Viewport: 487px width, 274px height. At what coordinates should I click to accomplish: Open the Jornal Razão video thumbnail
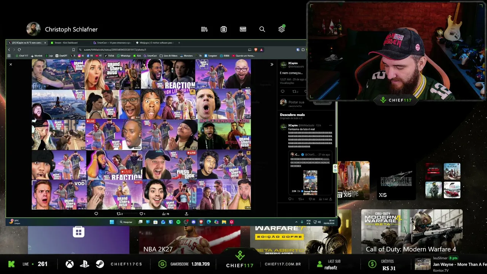[310, 182]
